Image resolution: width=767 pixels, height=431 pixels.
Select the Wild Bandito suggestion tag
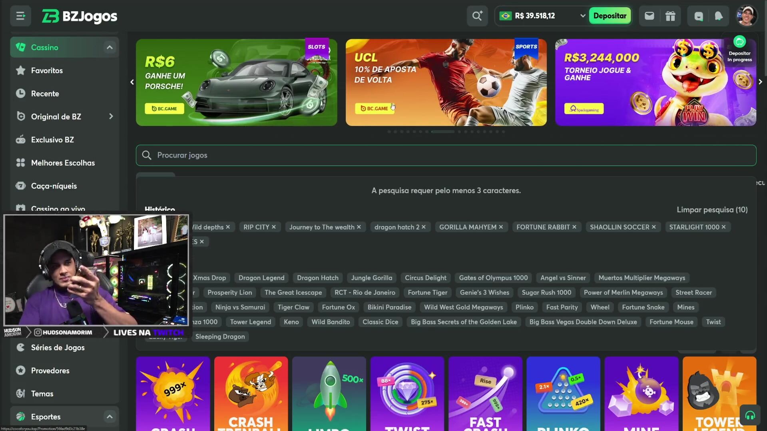(x=331, y=322)
